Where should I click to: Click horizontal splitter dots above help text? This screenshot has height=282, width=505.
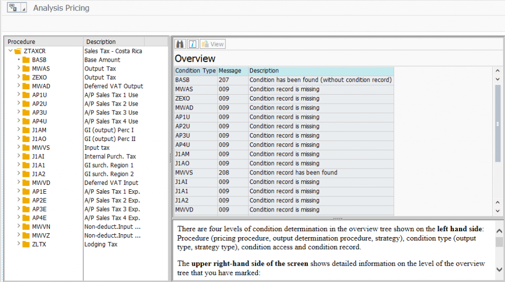point(338,218)
